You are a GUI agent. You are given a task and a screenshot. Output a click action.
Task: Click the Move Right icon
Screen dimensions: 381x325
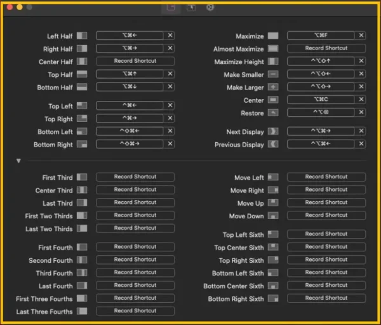pos(273,190)
